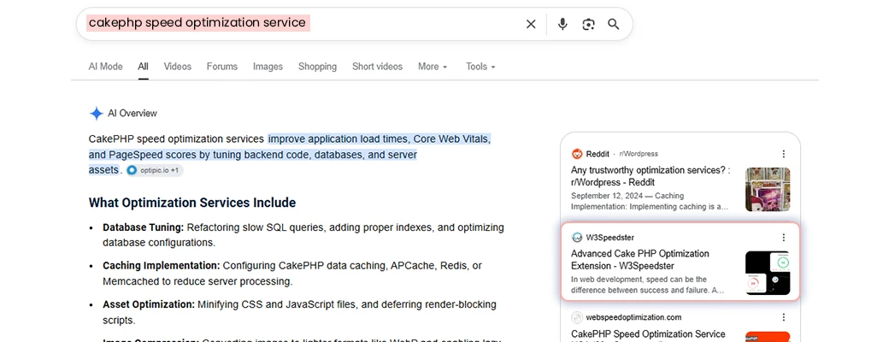This screenshot has height=342, width=889.
Task: Open the three-dot menu for the webspeedoptimization.com result
Action: pyautogui.click(x=784, y=317)
